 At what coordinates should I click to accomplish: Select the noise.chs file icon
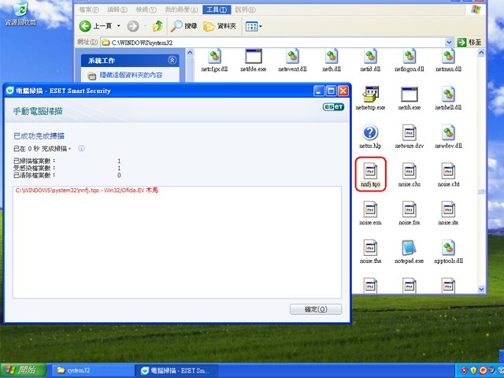coord(409,171)
